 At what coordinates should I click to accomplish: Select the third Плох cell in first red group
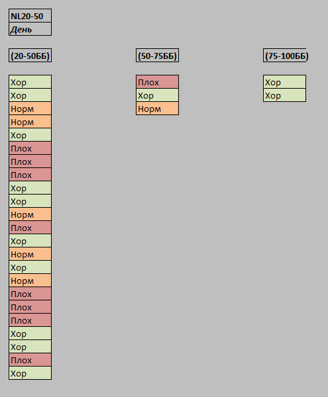(30, 175)
